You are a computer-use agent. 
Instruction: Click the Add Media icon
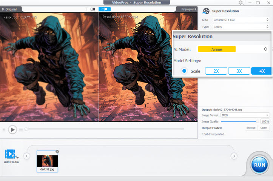[10, 154]
